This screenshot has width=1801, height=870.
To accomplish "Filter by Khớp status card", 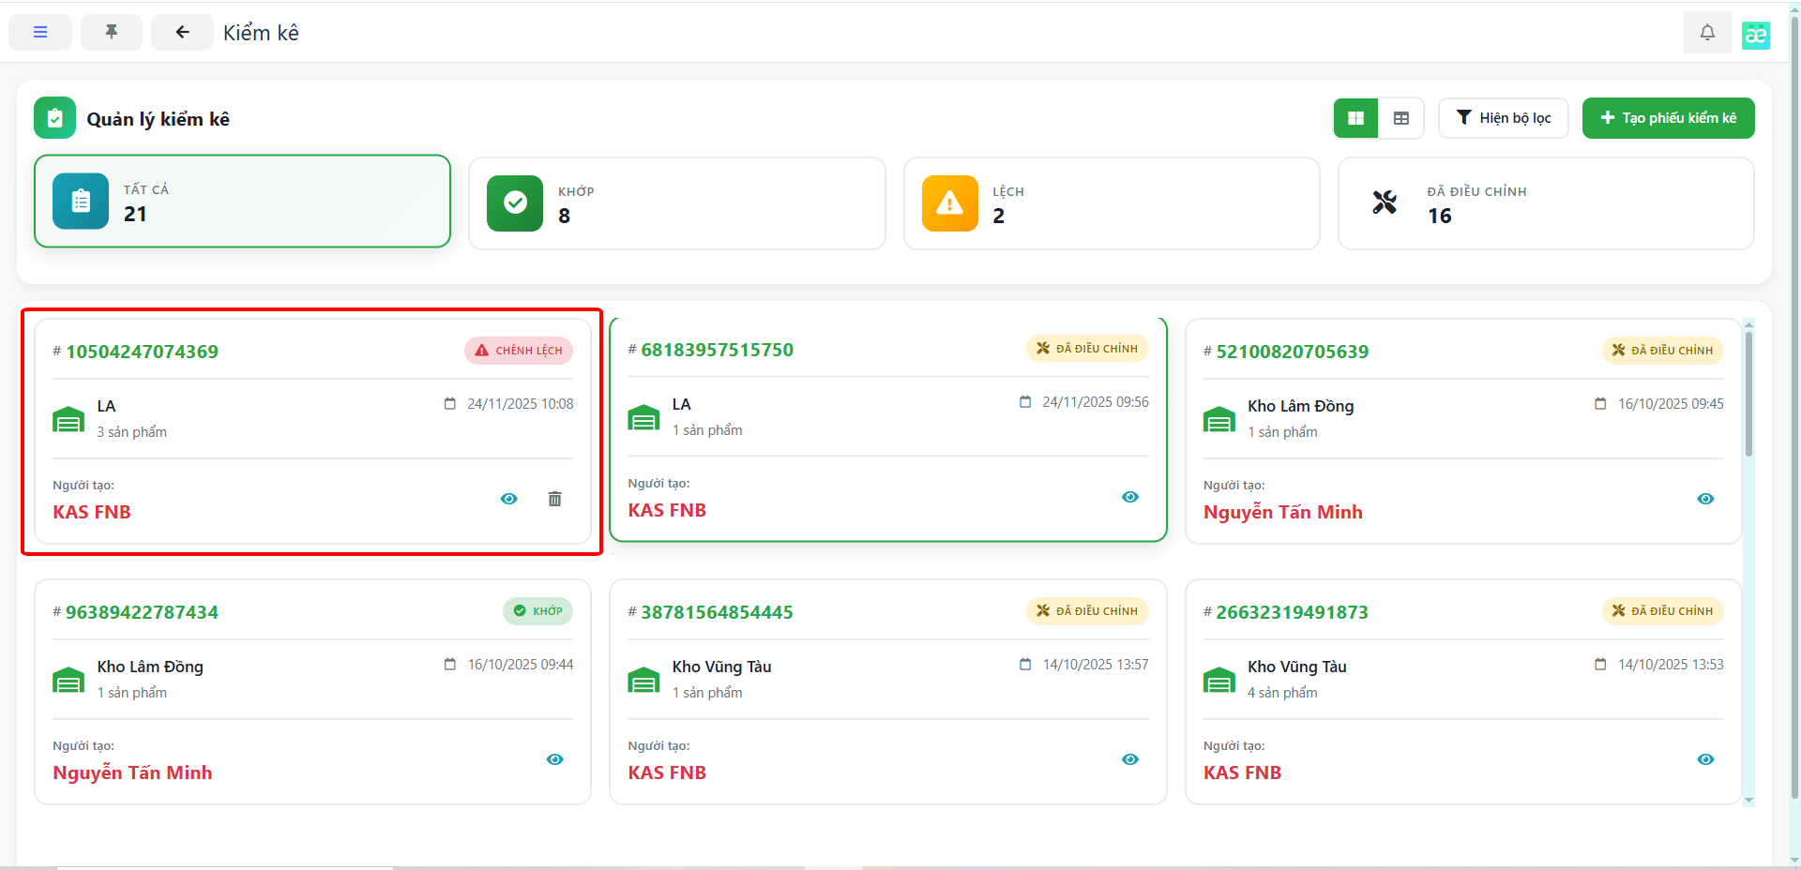I will (676, 203).
